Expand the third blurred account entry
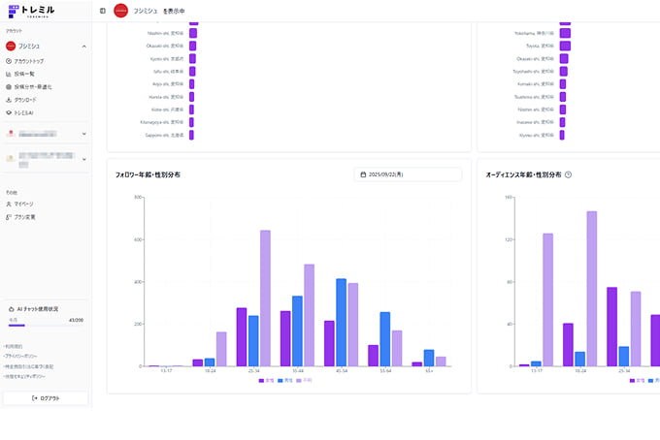The width and height of the screenshot is (660, 440). point(83,159)
